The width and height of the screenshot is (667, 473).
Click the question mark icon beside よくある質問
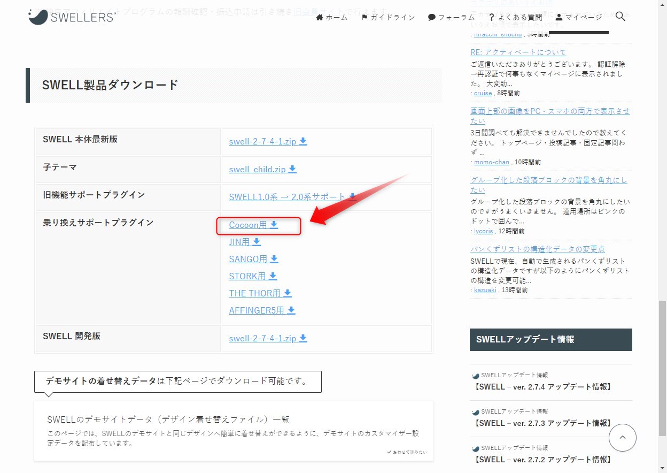point(492,17)
